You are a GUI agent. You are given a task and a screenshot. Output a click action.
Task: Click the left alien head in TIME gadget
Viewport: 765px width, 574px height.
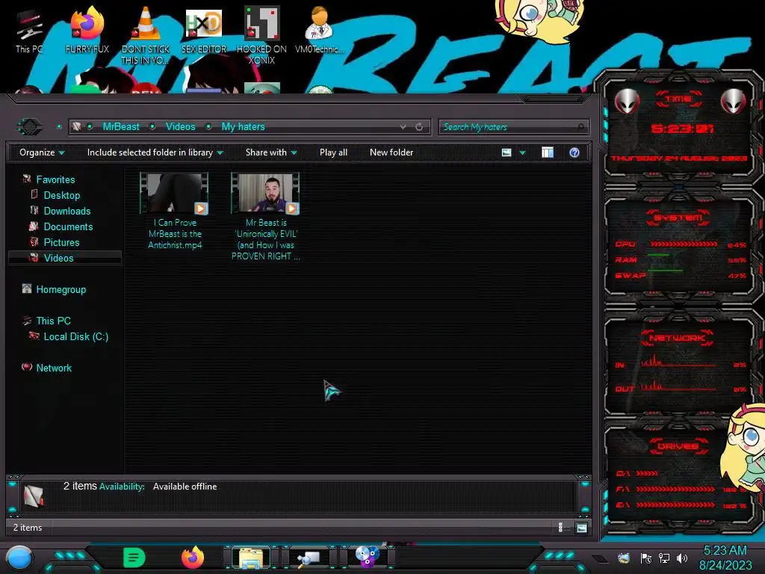[x=627, y=102]
